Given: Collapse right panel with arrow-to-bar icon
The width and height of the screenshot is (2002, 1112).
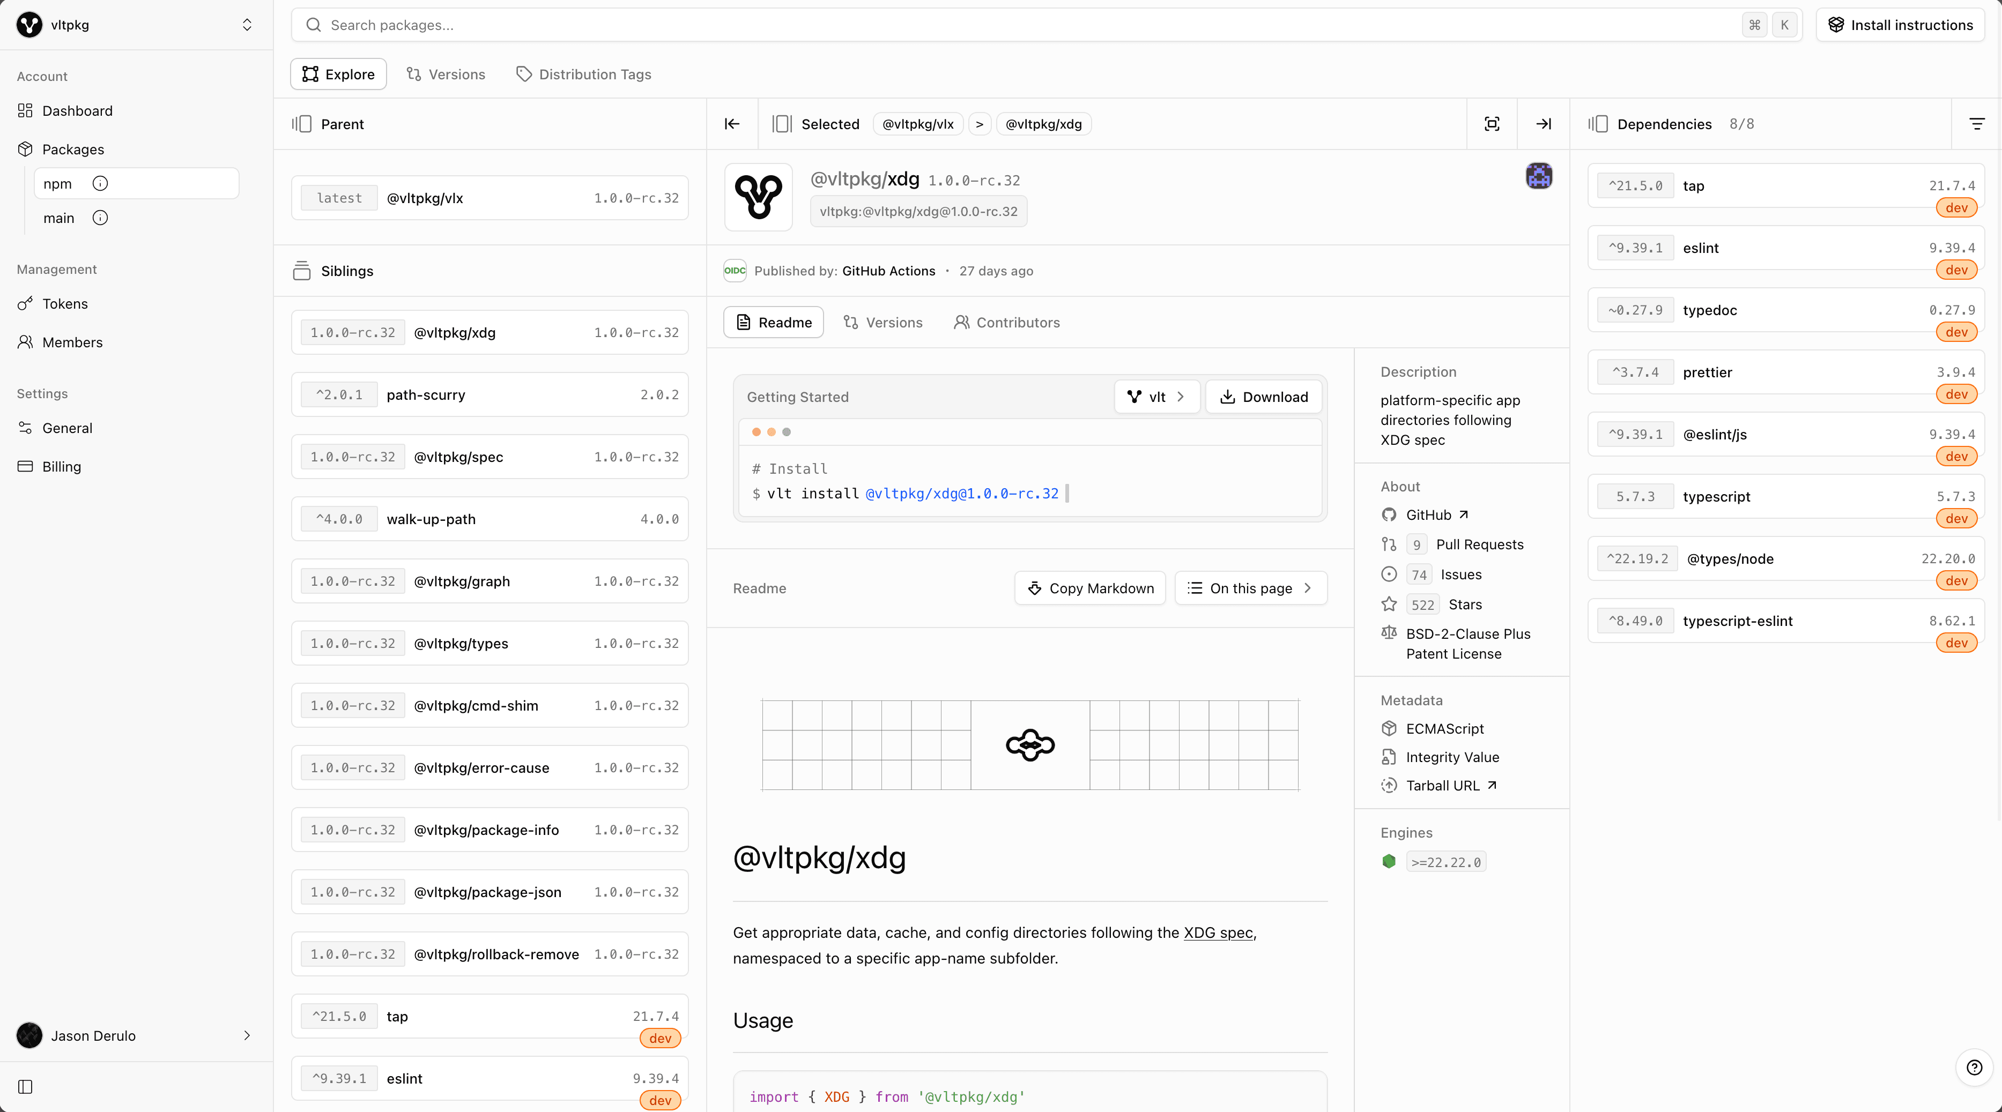Looking at the screenshot, I should (x=1544, y=124).
